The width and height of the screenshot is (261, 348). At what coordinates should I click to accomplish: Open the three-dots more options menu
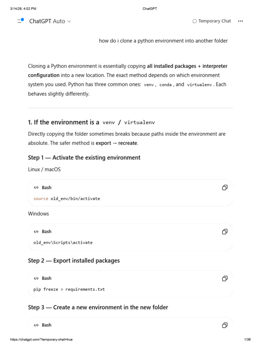241,21
